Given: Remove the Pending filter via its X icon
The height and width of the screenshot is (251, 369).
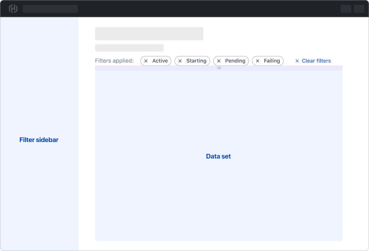Looking at the screenshot, I should click(x=218, y=61).
